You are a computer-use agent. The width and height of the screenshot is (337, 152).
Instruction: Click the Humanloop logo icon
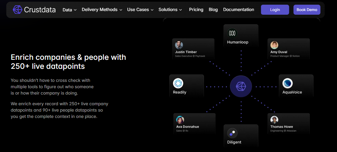point(232,33)
